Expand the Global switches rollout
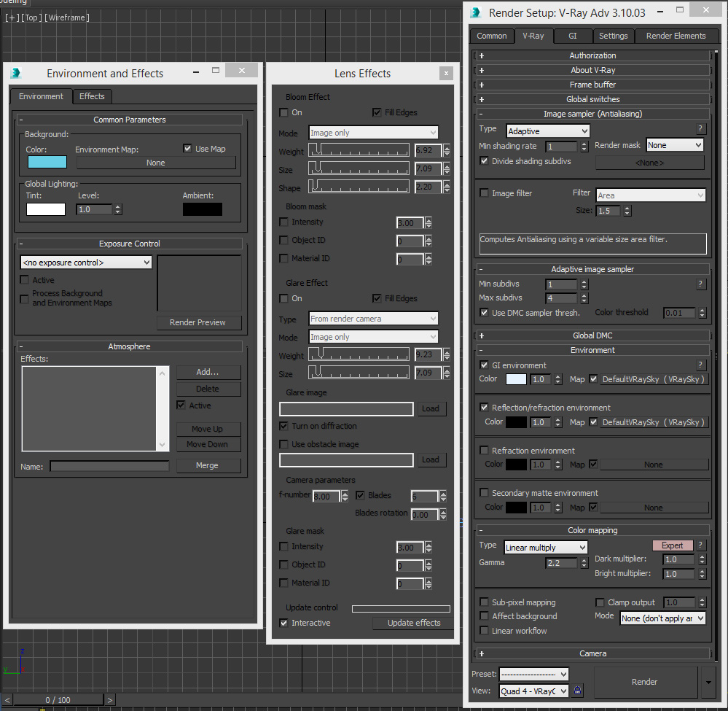The width and height of the screenshot is (728, 711). [593, 99]
